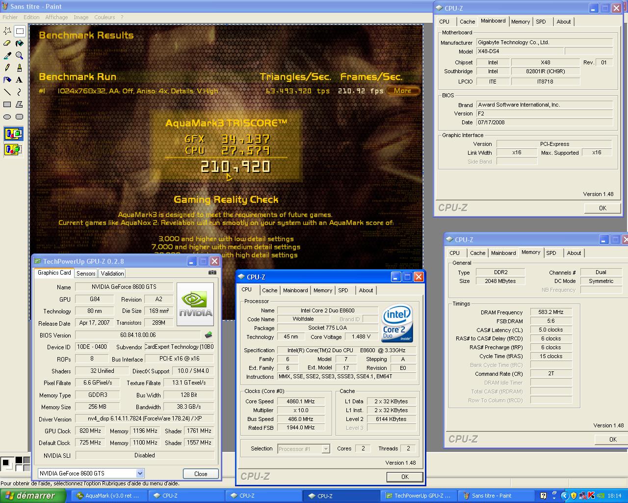The image size is (628, 503).
Task: Click the yellow security shield tray icon
Action: (574, 496)
